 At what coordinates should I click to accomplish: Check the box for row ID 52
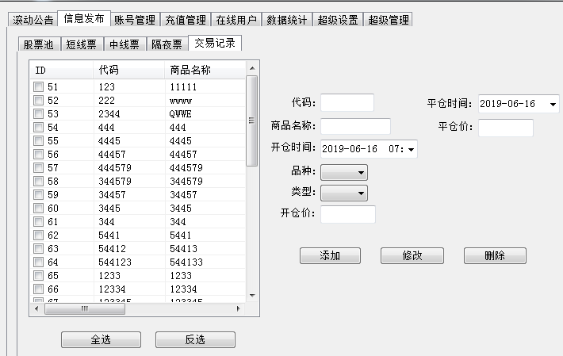[x=38, y=100]
